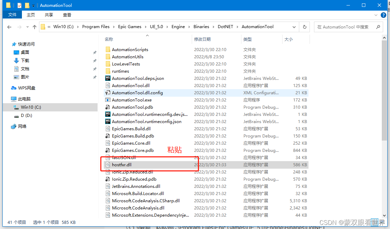Screen dimensions: 390x229
Task: Open 网络 in the navigation pane
Action: pyautogui.click(x=22, y=126)
